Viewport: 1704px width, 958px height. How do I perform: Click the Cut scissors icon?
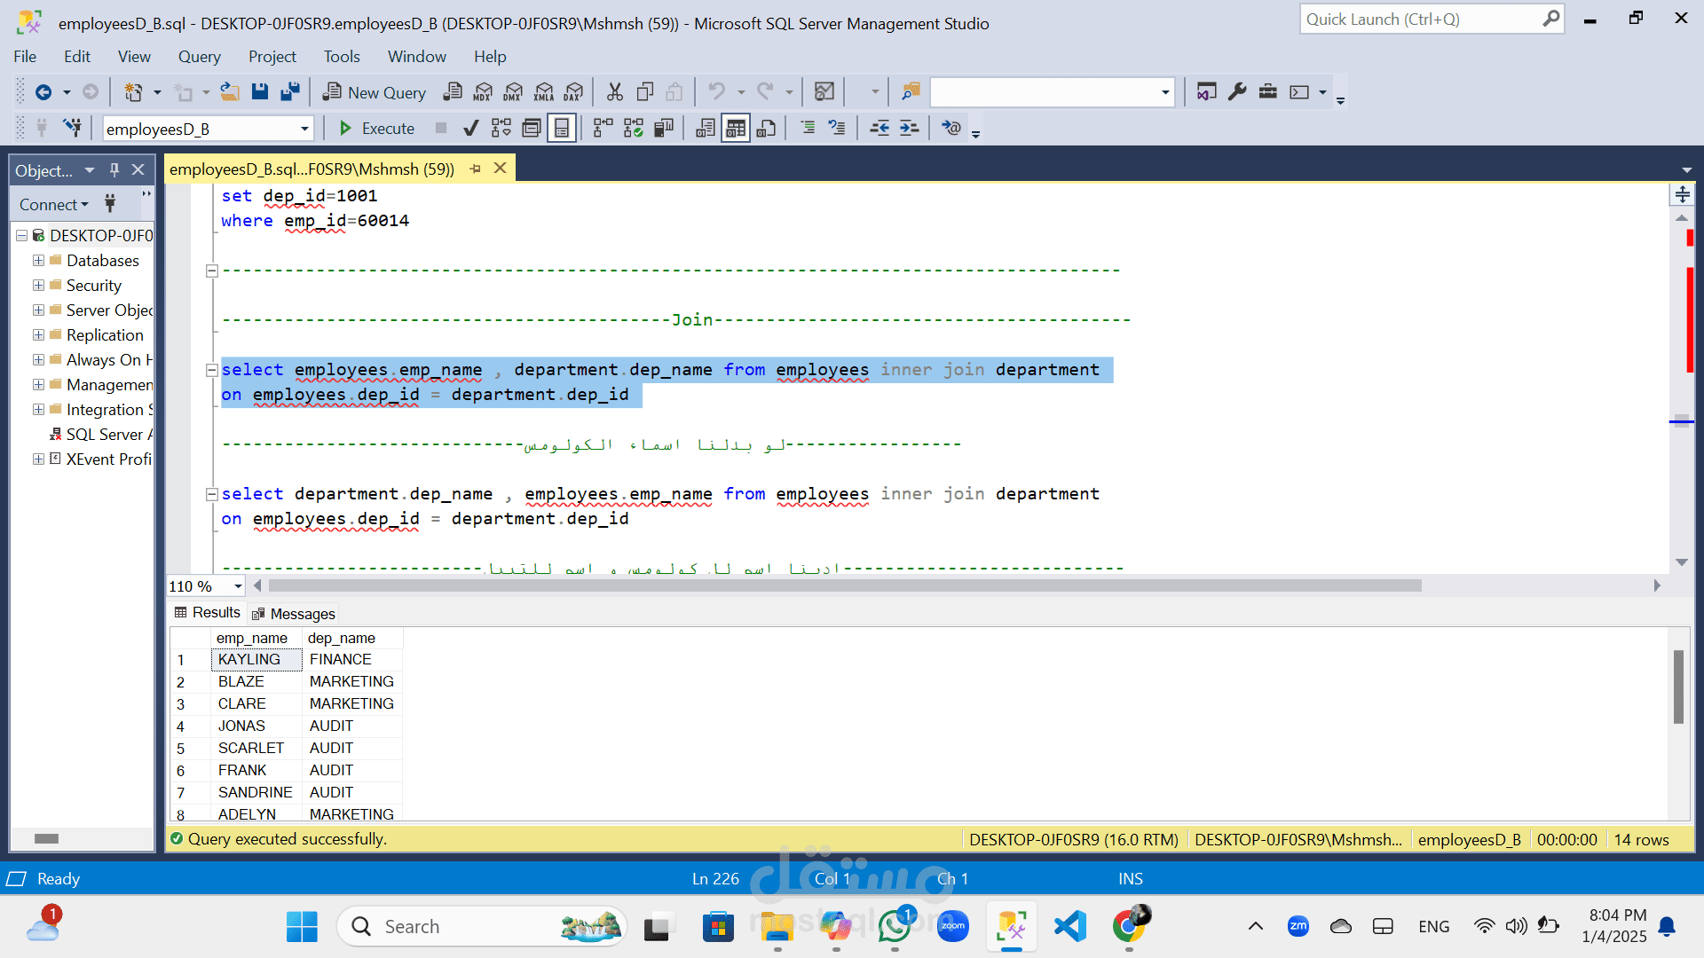coord(615,91)
